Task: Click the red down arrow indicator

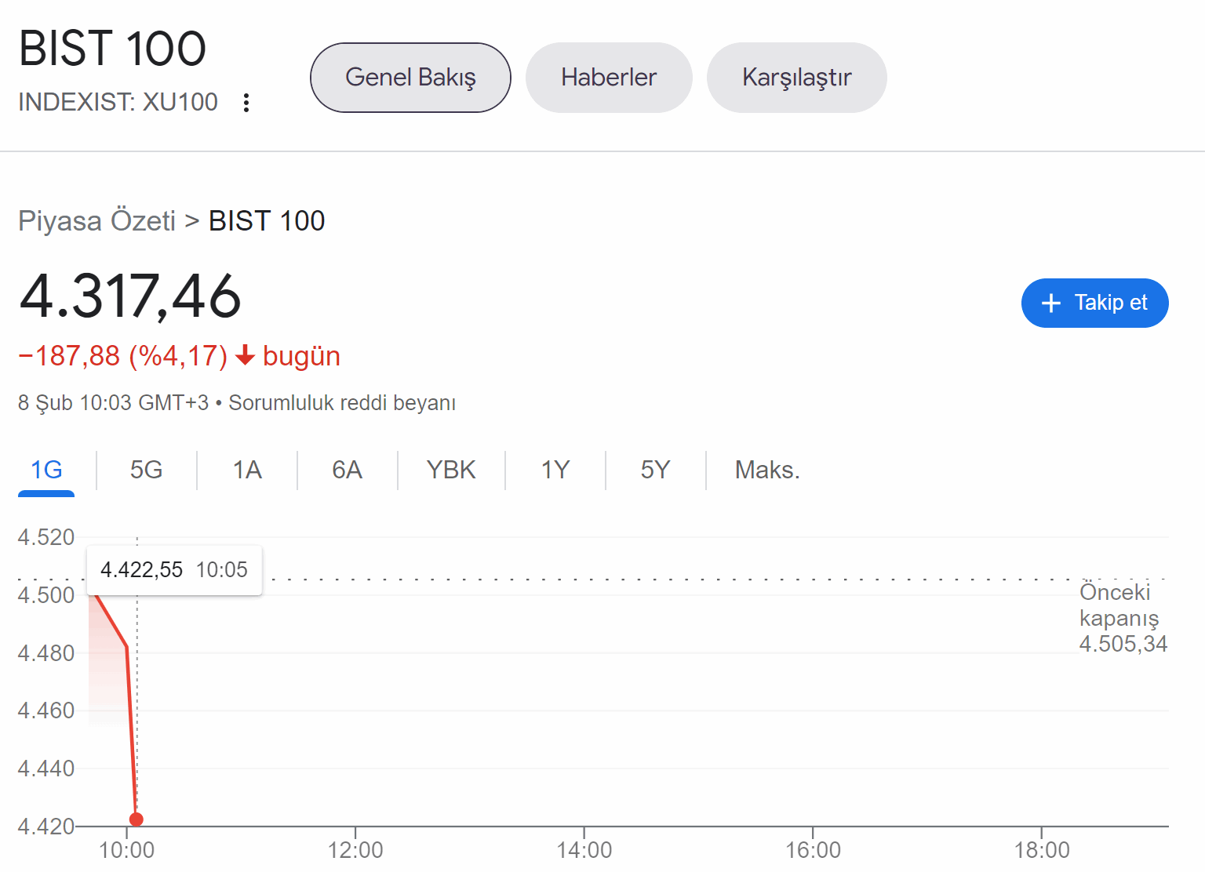Action: click(246, 355)
